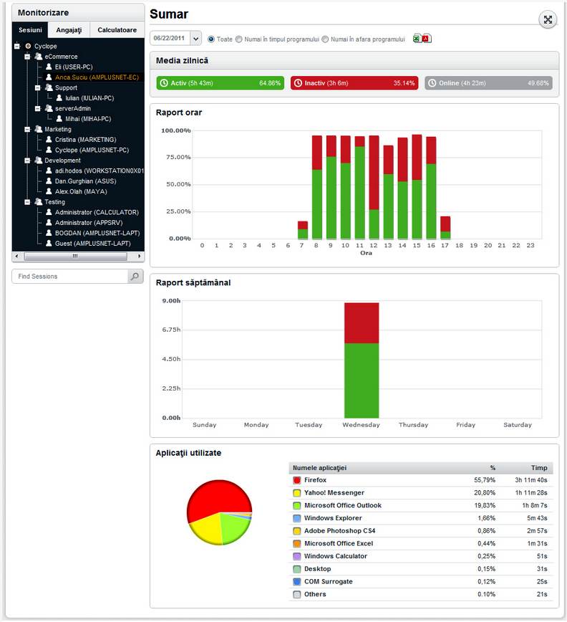Image resolution: width=567 pixels, height=622 pixels.
Task: Click the user icon beside Mihai (MIHAI-PC)
Action: tap(59, 119)
